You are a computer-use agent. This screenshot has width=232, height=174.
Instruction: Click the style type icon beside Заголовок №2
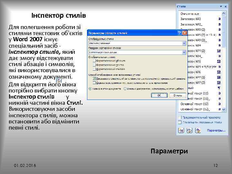(219, 19)
